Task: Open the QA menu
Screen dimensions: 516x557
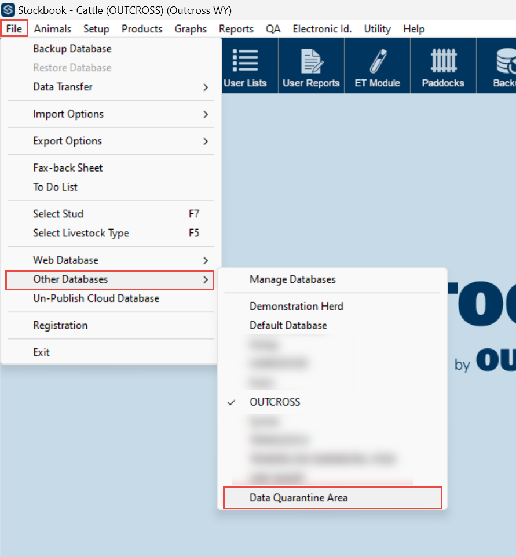Action: pos(273,28)
